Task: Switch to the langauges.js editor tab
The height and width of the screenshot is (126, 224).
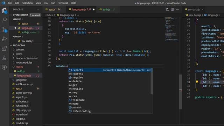Action: pos(82,9)
